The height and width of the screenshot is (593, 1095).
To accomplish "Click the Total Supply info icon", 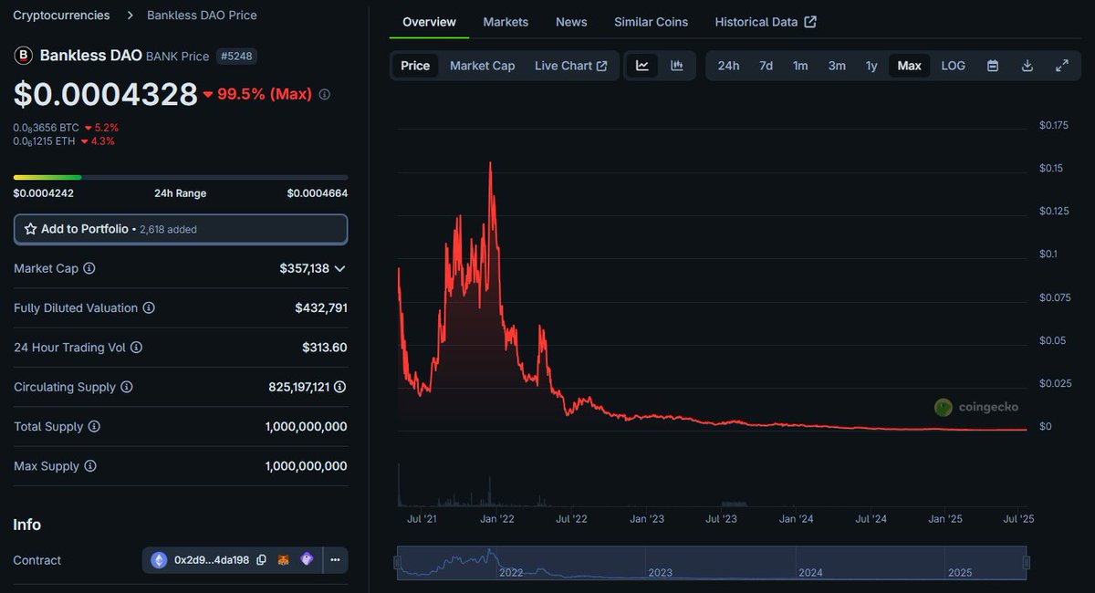I will (94, 427).
